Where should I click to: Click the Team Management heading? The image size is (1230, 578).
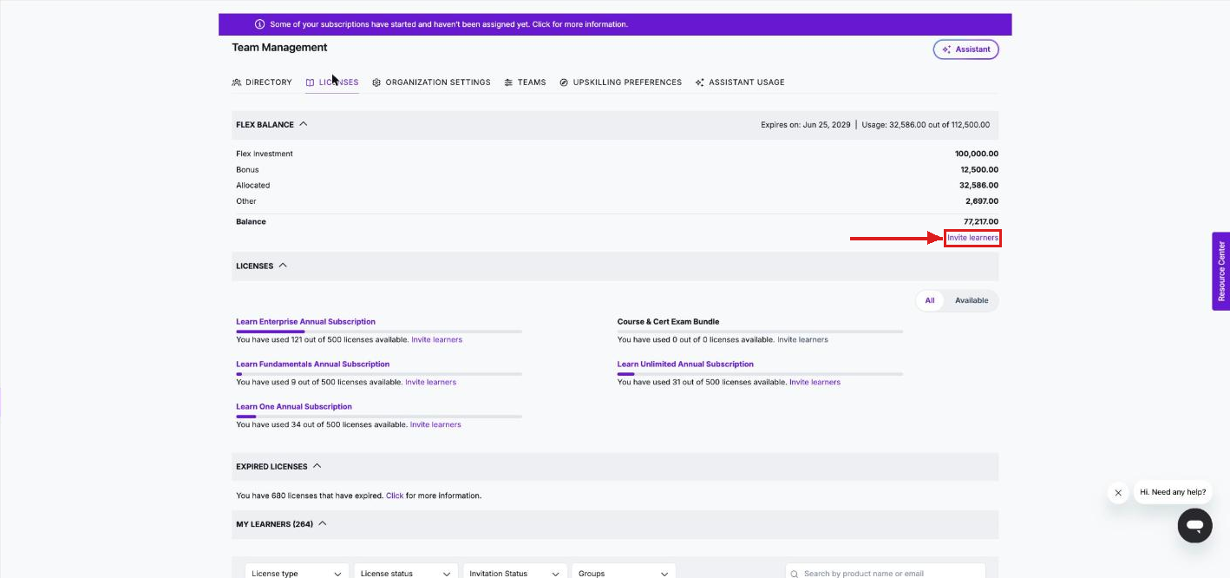click(279, 48)
